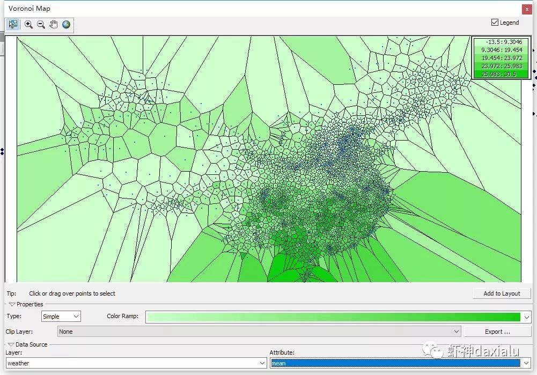The width and height of the screenshot is (537, 375).
Task: Select the Pan hand tool
Action: pos(54,24)
